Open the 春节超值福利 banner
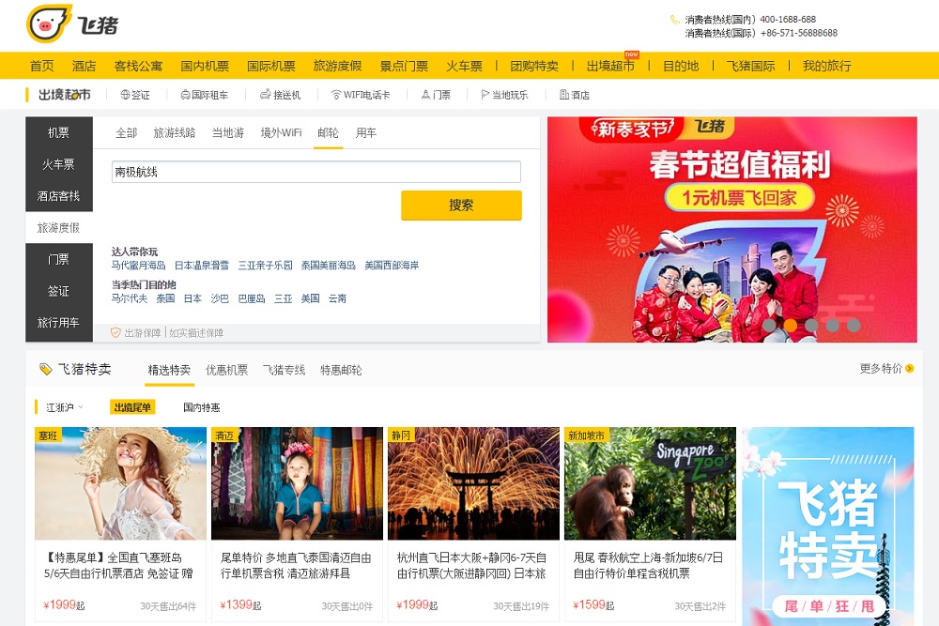Viewport: 939px width, 626px height. (731, 229)
